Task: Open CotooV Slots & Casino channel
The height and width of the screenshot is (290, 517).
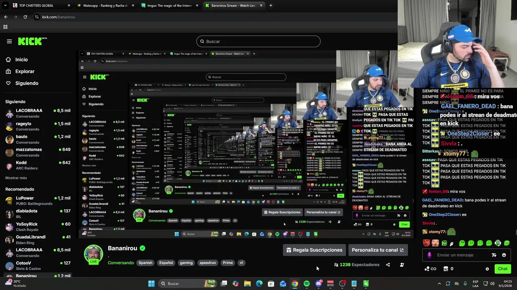Action: point(38,265)
